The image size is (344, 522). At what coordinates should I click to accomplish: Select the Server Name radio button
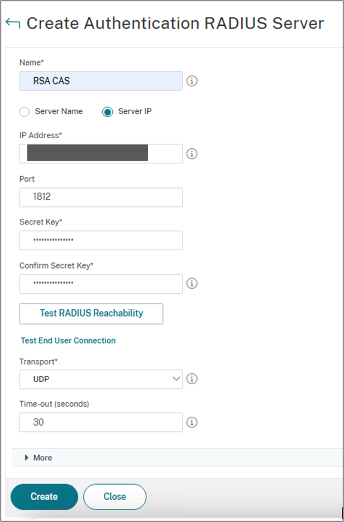click(24, 112)
